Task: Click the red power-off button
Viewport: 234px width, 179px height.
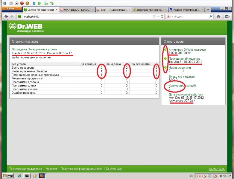Action: point(22,3)
